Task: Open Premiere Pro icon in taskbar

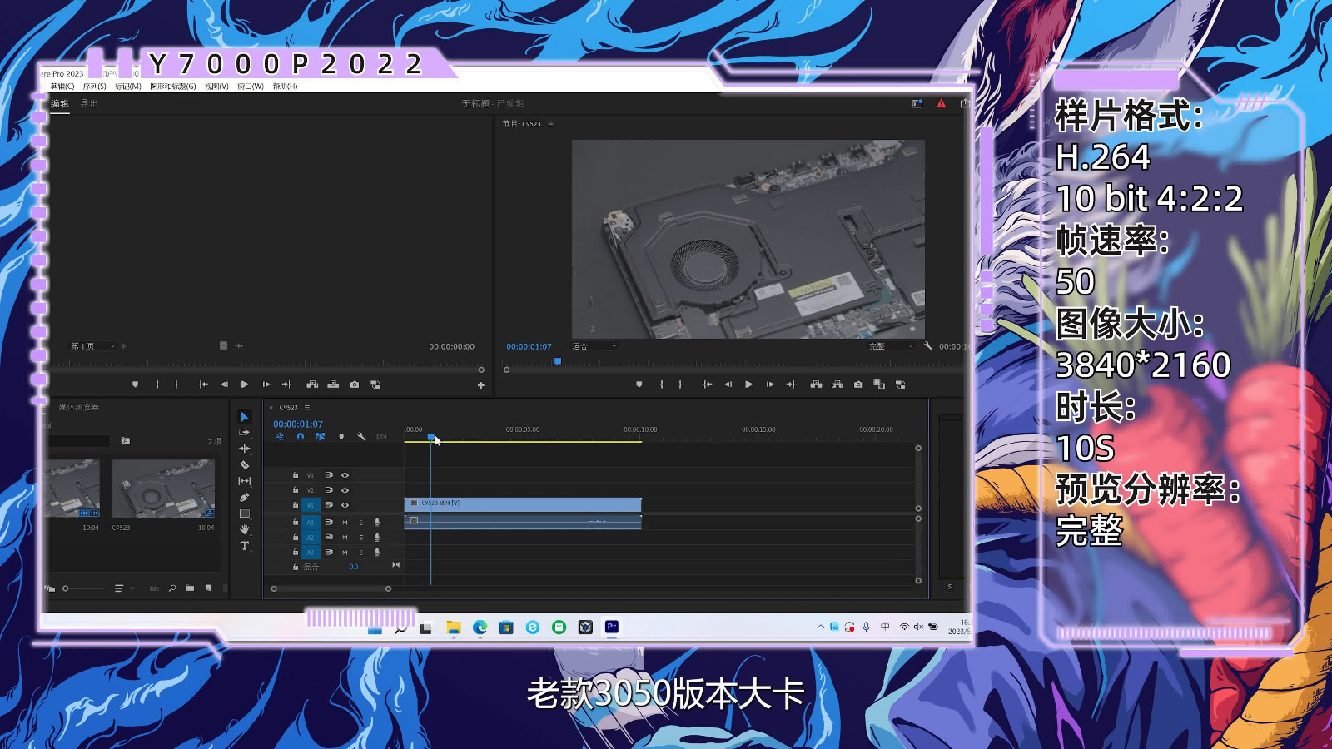Action: point(612,627)
